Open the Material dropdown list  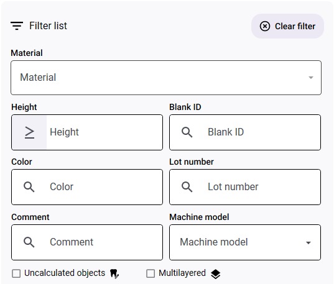(166, 78)
